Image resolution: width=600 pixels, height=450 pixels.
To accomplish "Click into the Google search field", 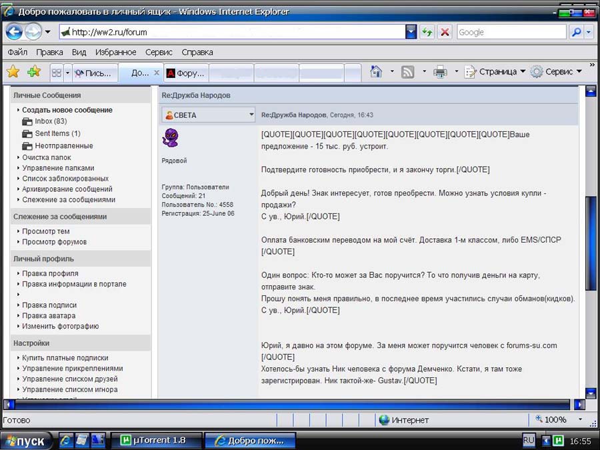I will [510, 32].
